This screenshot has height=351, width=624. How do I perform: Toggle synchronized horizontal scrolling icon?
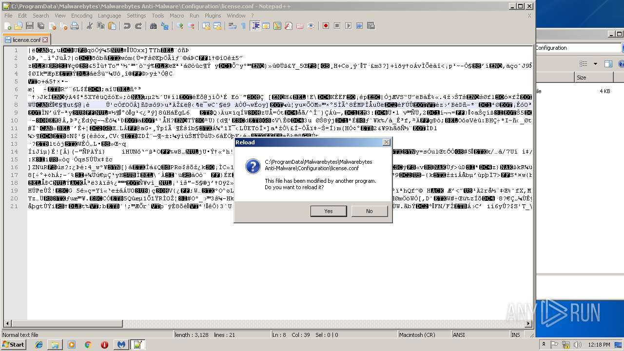pyautogui.click(x=217, y=26)
